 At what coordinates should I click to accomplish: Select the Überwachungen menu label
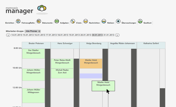point(129,23)
